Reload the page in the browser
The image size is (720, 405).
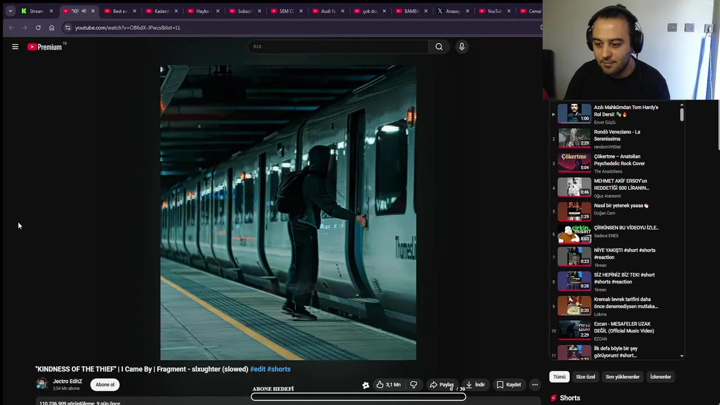38,28
